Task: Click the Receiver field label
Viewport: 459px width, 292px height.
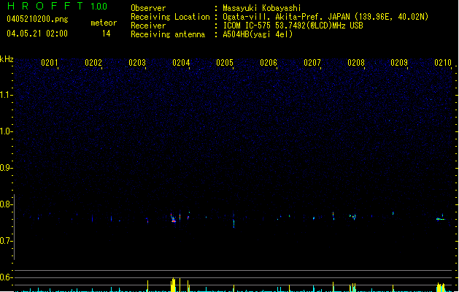Action: (148, 26)
